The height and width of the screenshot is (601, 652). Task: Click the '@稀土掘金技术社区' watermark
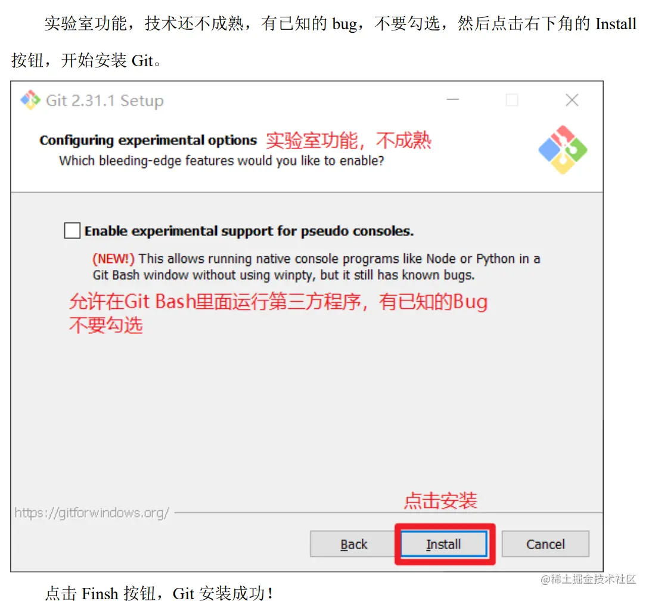click(x=588, y=579)
